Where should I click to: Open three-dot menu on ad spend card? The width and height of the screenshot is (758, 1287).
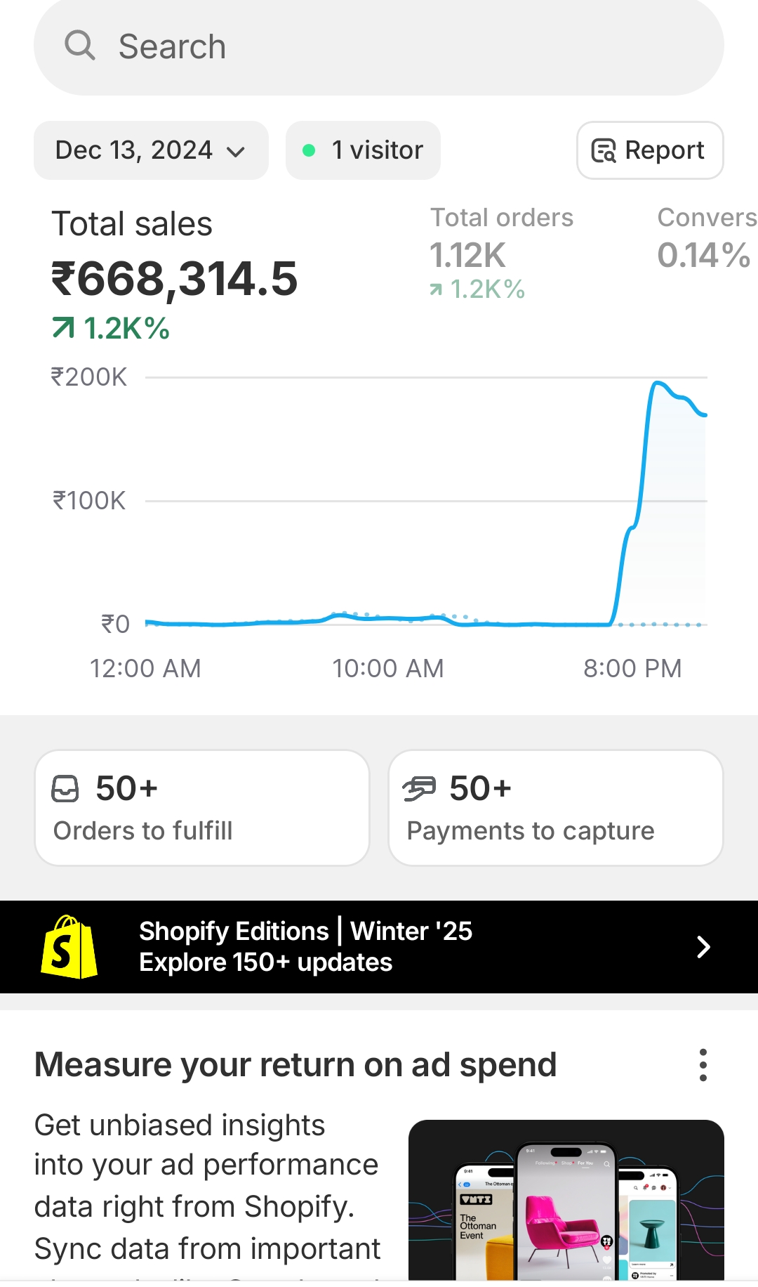coord(703,1065)
